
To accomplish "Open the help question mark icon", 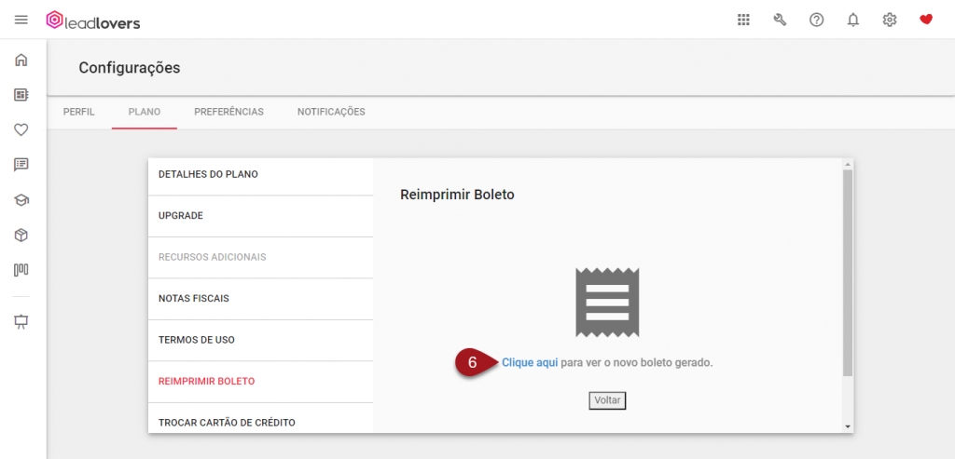I will (816, 20).
